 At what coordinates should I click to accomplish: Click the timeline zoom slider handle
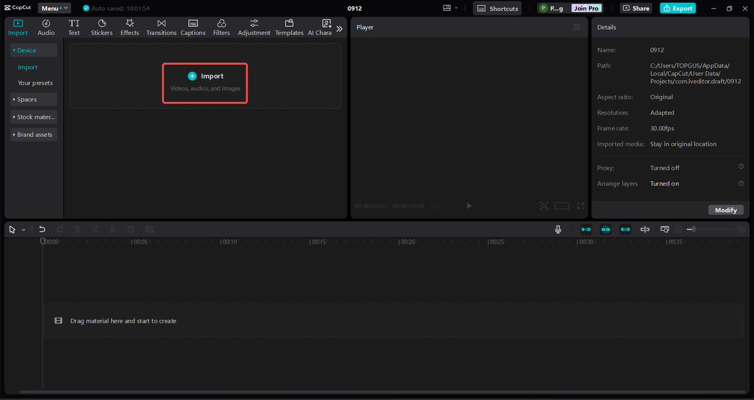694,229
